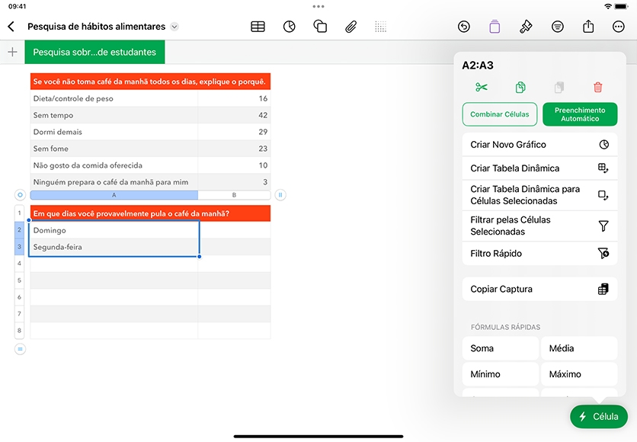Tap the Undo icon
637x442 pixels.
coord(463,27)
